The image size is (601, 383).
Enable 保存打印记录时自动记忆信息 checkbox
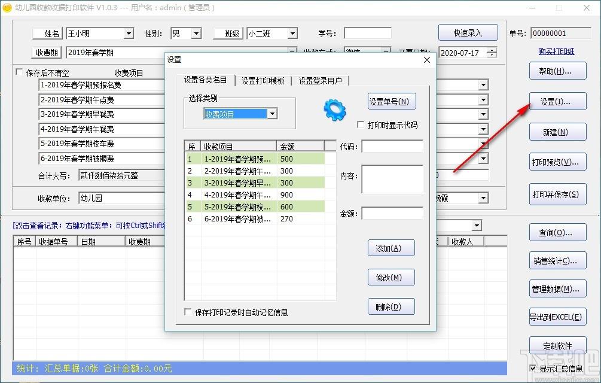pos(188,312)
